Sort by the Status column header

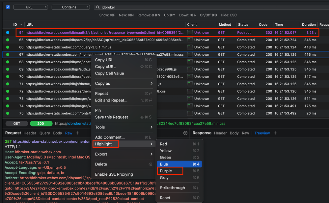click(x=243, y=25)
